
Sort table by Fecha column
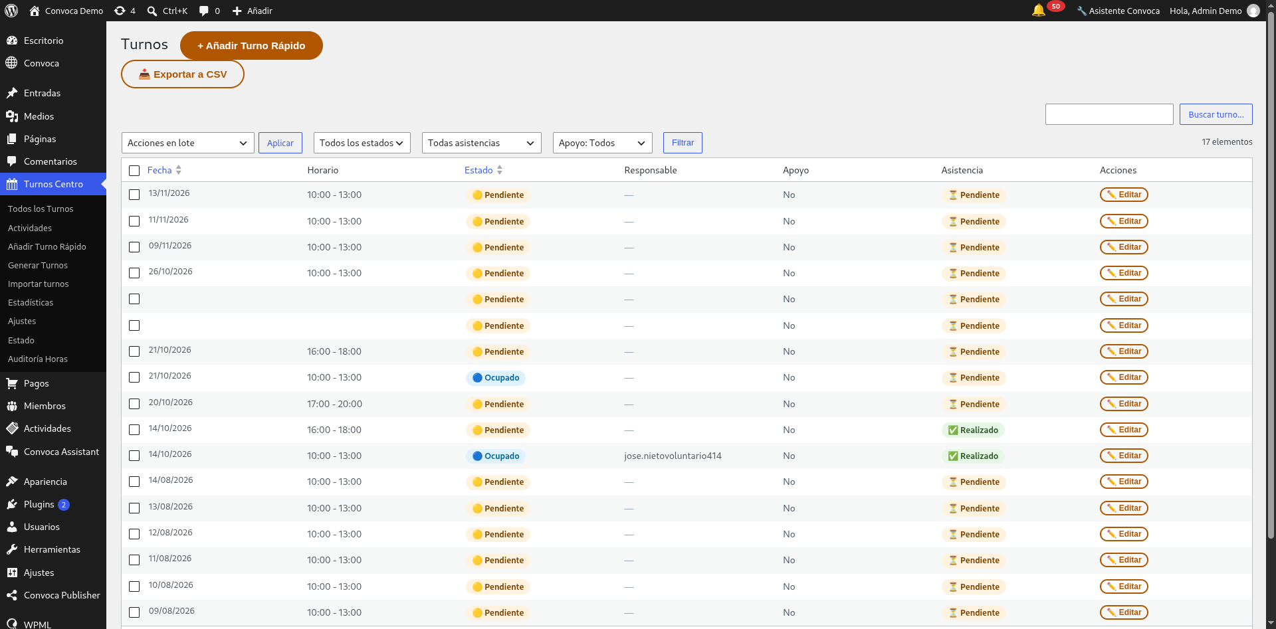point(164,170)
